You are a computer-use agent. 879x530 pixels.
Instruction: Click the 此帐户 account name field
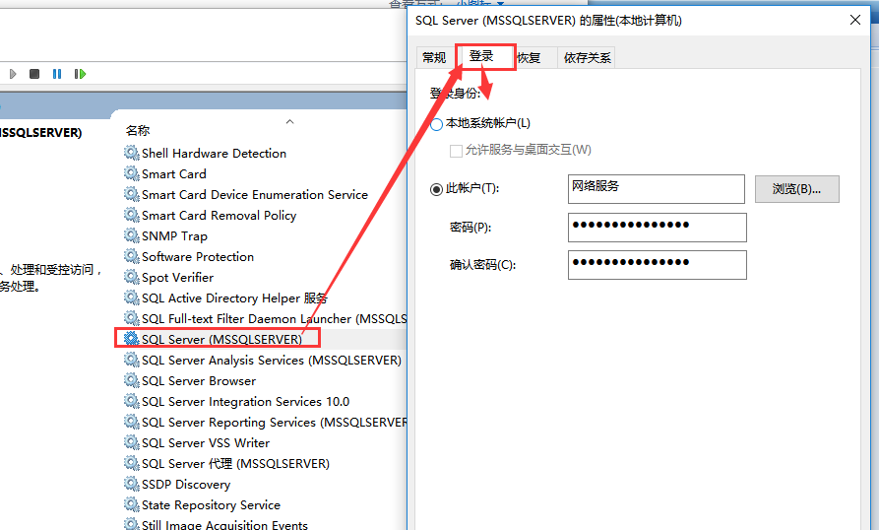[657, 189]
